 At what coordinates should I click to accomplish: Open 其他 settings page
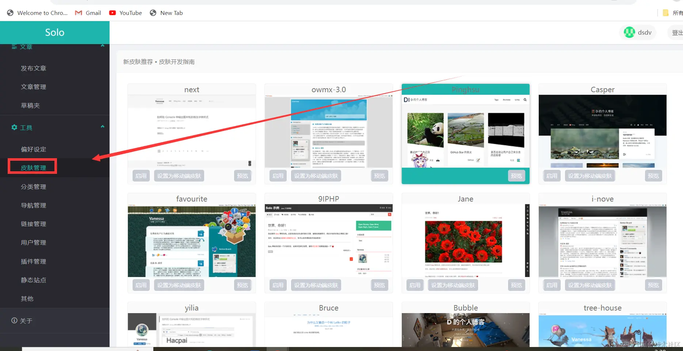coord(27,299)
